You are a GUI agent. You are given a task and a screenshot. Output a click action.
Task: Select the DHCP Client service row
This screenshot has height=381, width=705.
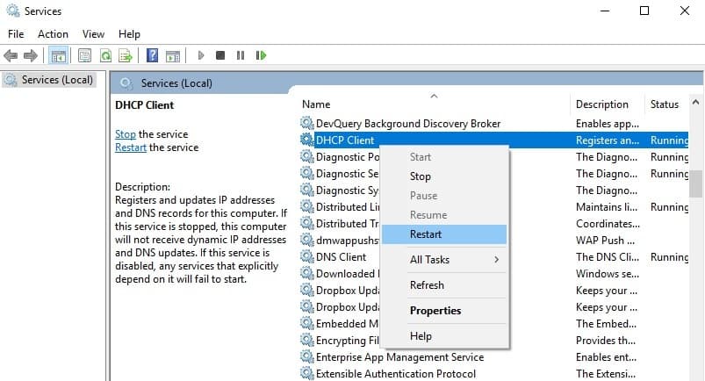pos(493,140)
